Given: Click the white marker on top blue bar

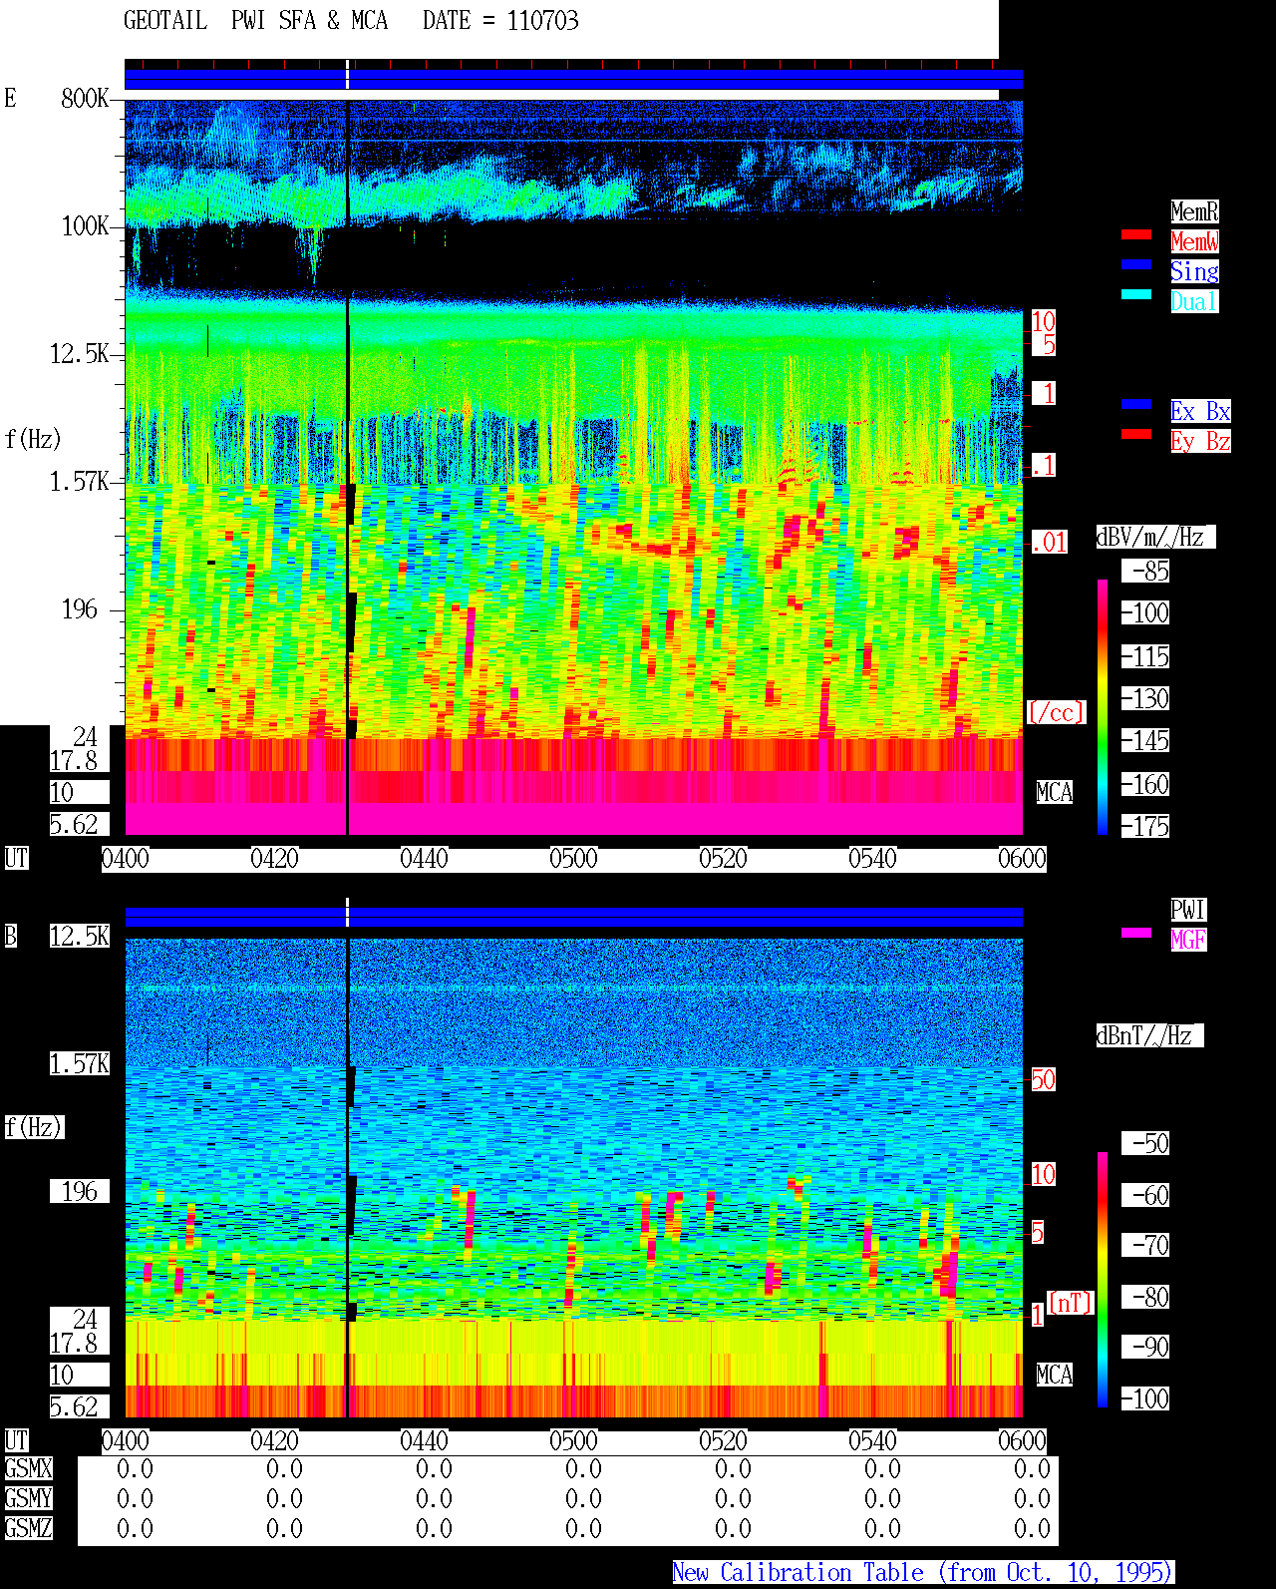Looking at the screenshot, I should coord(347,75).
